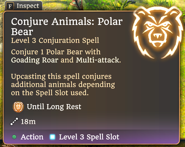185x147 pixels.
Task: Open the Multi-attack keyword link
Action: tap(98, 60)
